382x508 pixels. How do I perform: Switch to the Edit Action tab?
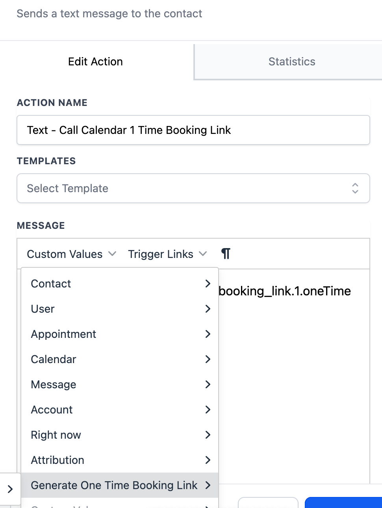[x=96, y=61]
